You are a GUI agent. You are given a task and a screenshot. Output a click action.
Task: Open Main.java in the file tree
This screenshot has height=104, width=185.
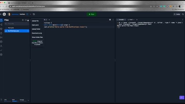17,28
